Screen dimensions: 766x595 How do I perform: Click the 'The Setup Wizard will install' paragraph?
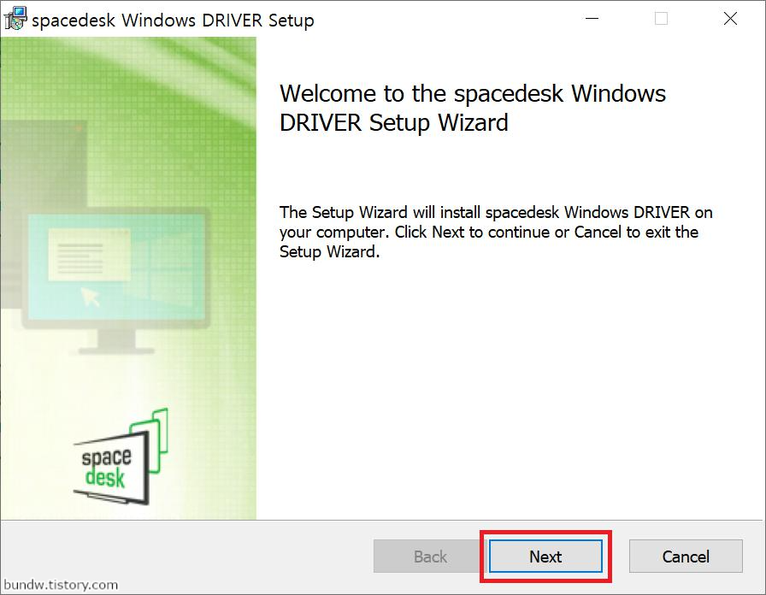click(x=496, y=232)
